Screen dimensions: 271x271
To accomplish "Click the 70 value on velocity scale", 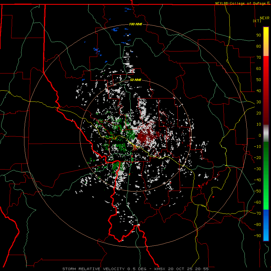I will tap(259, 58).
